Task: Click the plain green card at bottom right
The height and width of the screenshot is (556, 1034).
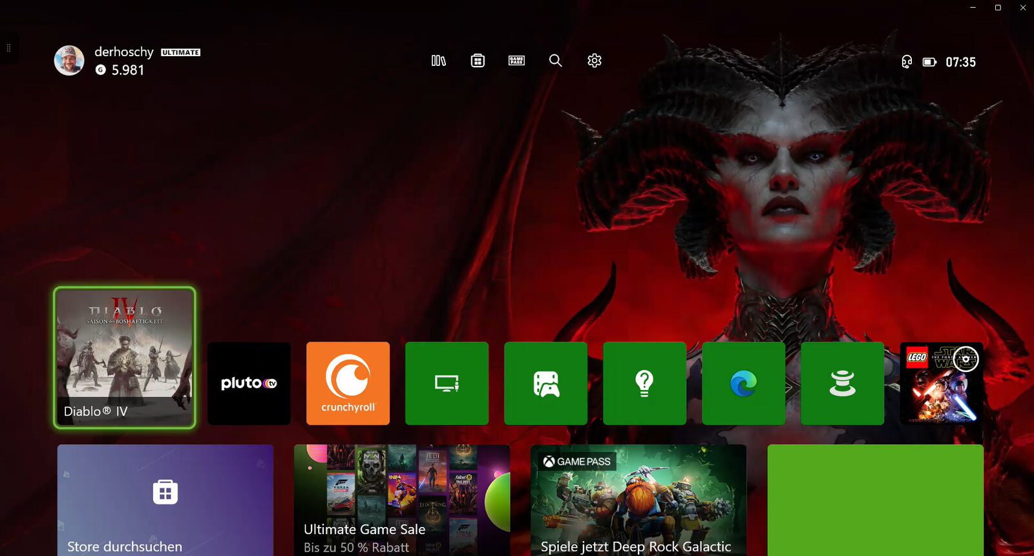Action: point(876,500)
